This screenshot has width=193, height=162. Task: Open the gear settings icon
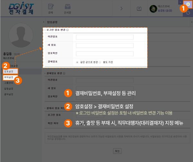188,4
